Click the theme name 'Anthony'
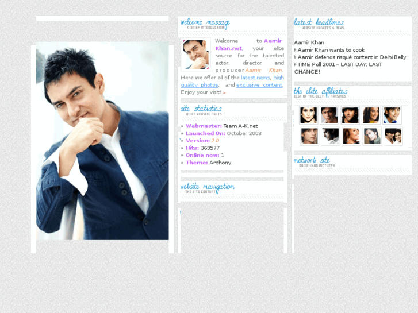The height and width of the screenshot is (313, 418). tap(220, 163)
